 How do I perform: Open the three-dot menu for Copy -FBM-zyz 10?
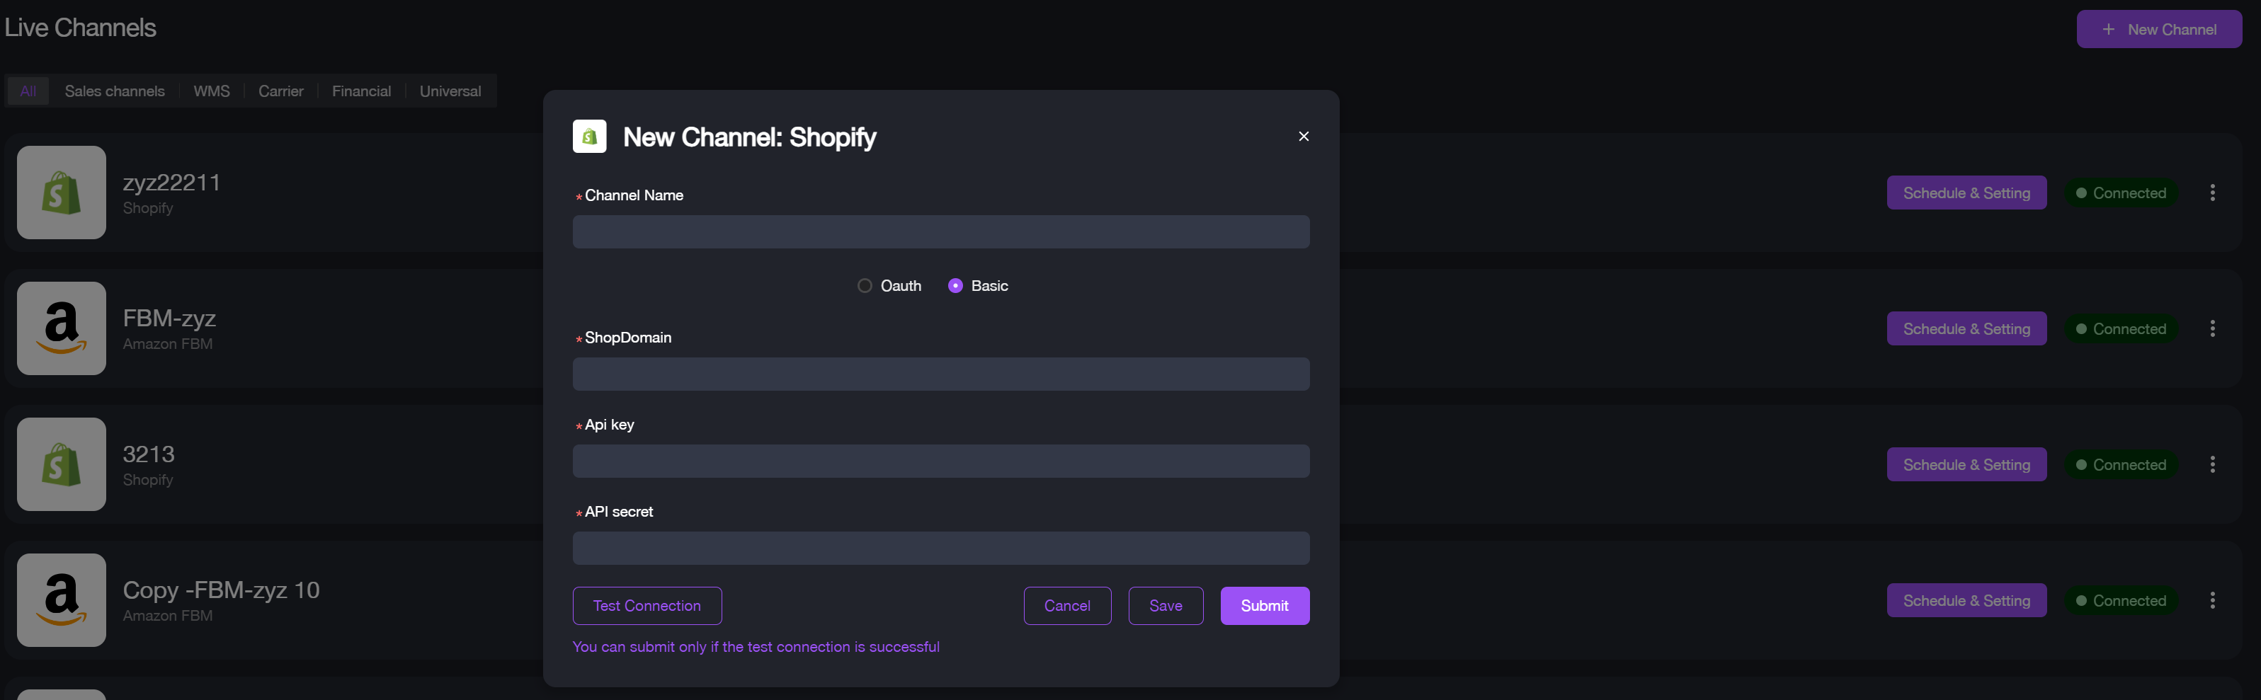coord(2214,600)
